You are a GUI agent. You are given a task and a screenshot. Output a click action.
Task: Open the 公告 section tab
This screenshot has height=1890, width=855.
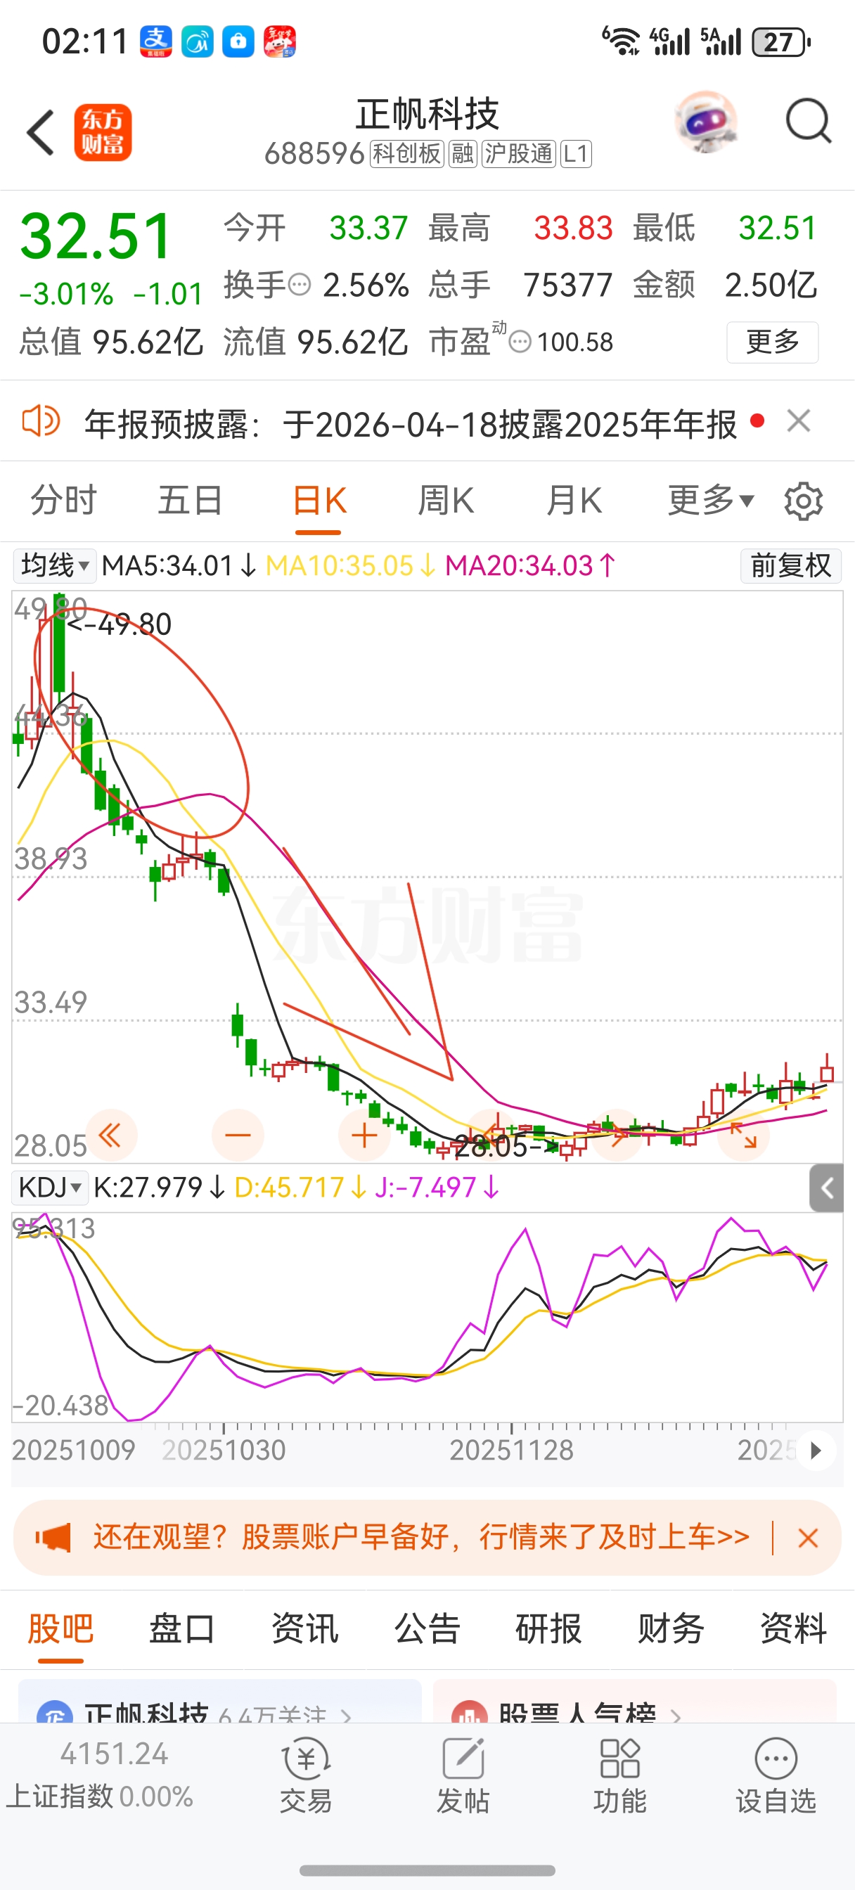pyautogui.click(x=426, y=1629)
